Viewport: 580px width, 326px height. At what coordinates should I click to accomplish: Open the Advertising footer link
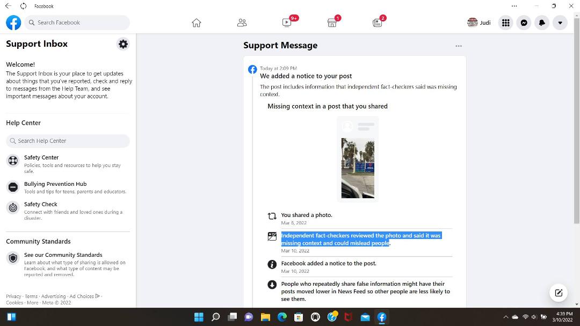point(53,296)
